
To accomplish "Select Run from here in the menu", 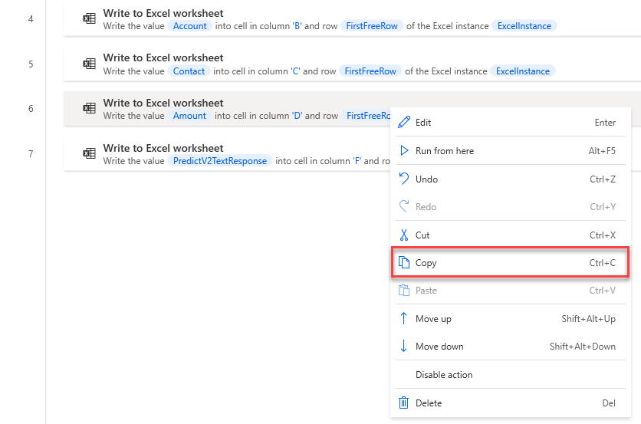I will (x=510, y=151).
